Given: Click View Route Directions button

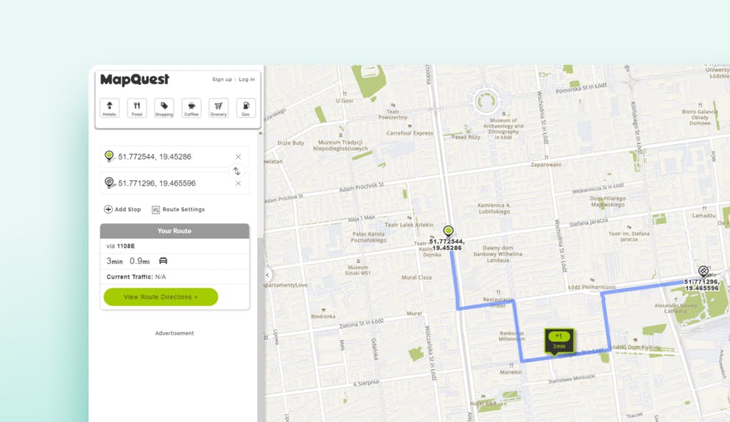Looking at the screenshot, I should click(x=160, y=297).
